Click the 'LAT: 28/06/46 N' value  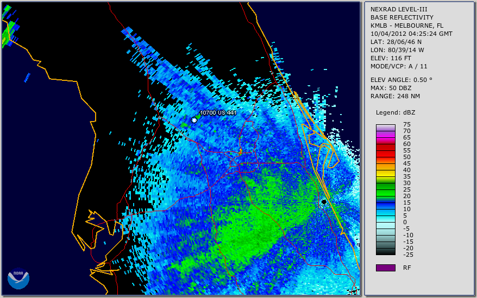pyautogui.click(x=396, y=42)
